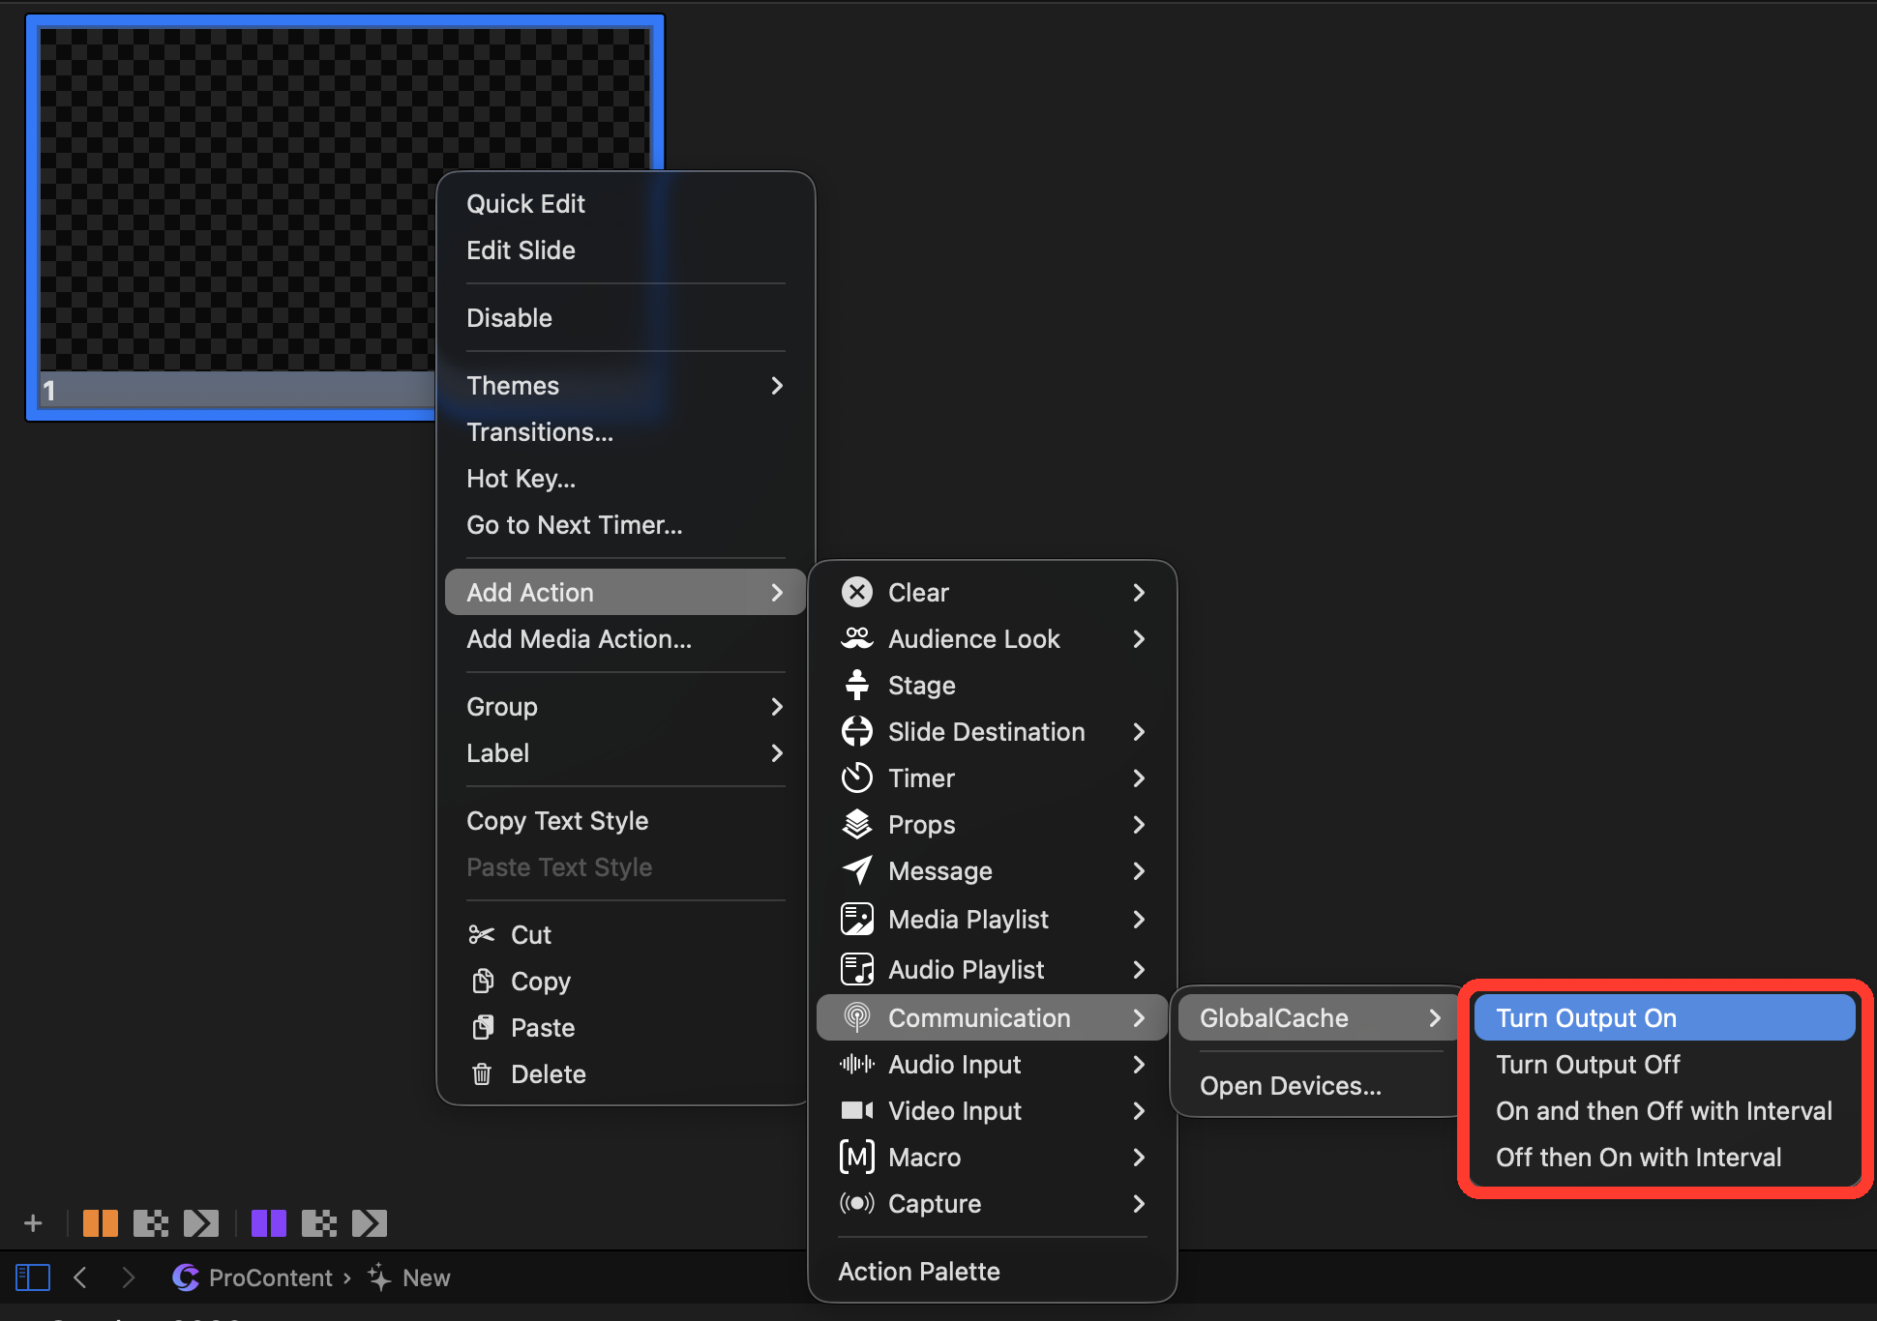Click the ProContent breadcrumb link
1877x1321 pixels.
click(x=253, y=1277)
